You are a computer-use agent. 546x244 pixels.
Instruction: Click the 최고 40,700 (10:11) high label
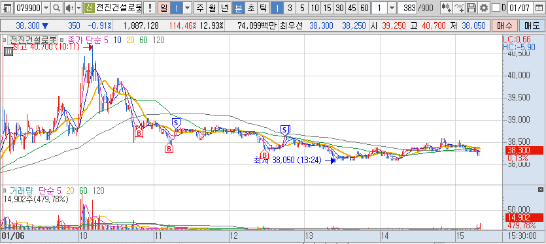click(x=46, y=47)
